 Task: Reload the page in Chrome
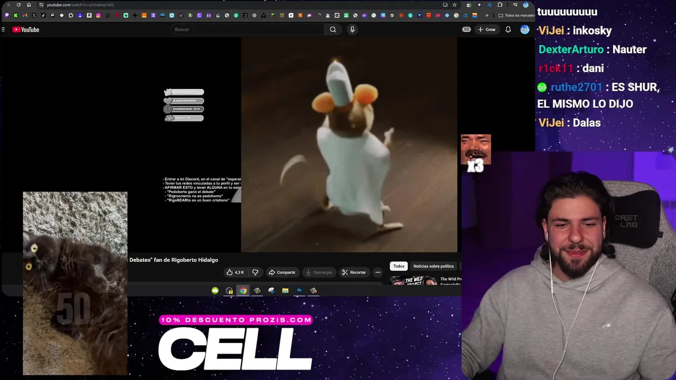tap(18, 5)
